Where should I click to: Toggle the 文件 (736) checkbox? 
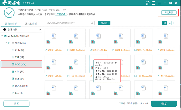click(9, 43)
